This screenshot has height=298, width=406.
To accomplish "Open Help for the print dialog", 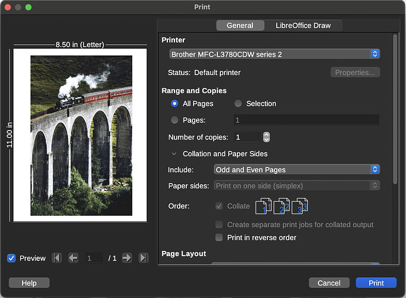I will pos(29,283).
